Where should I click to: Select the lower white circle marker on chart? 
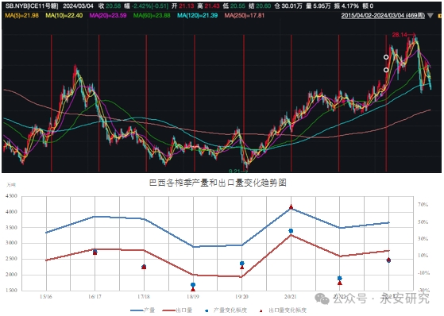tap(386, 70)
